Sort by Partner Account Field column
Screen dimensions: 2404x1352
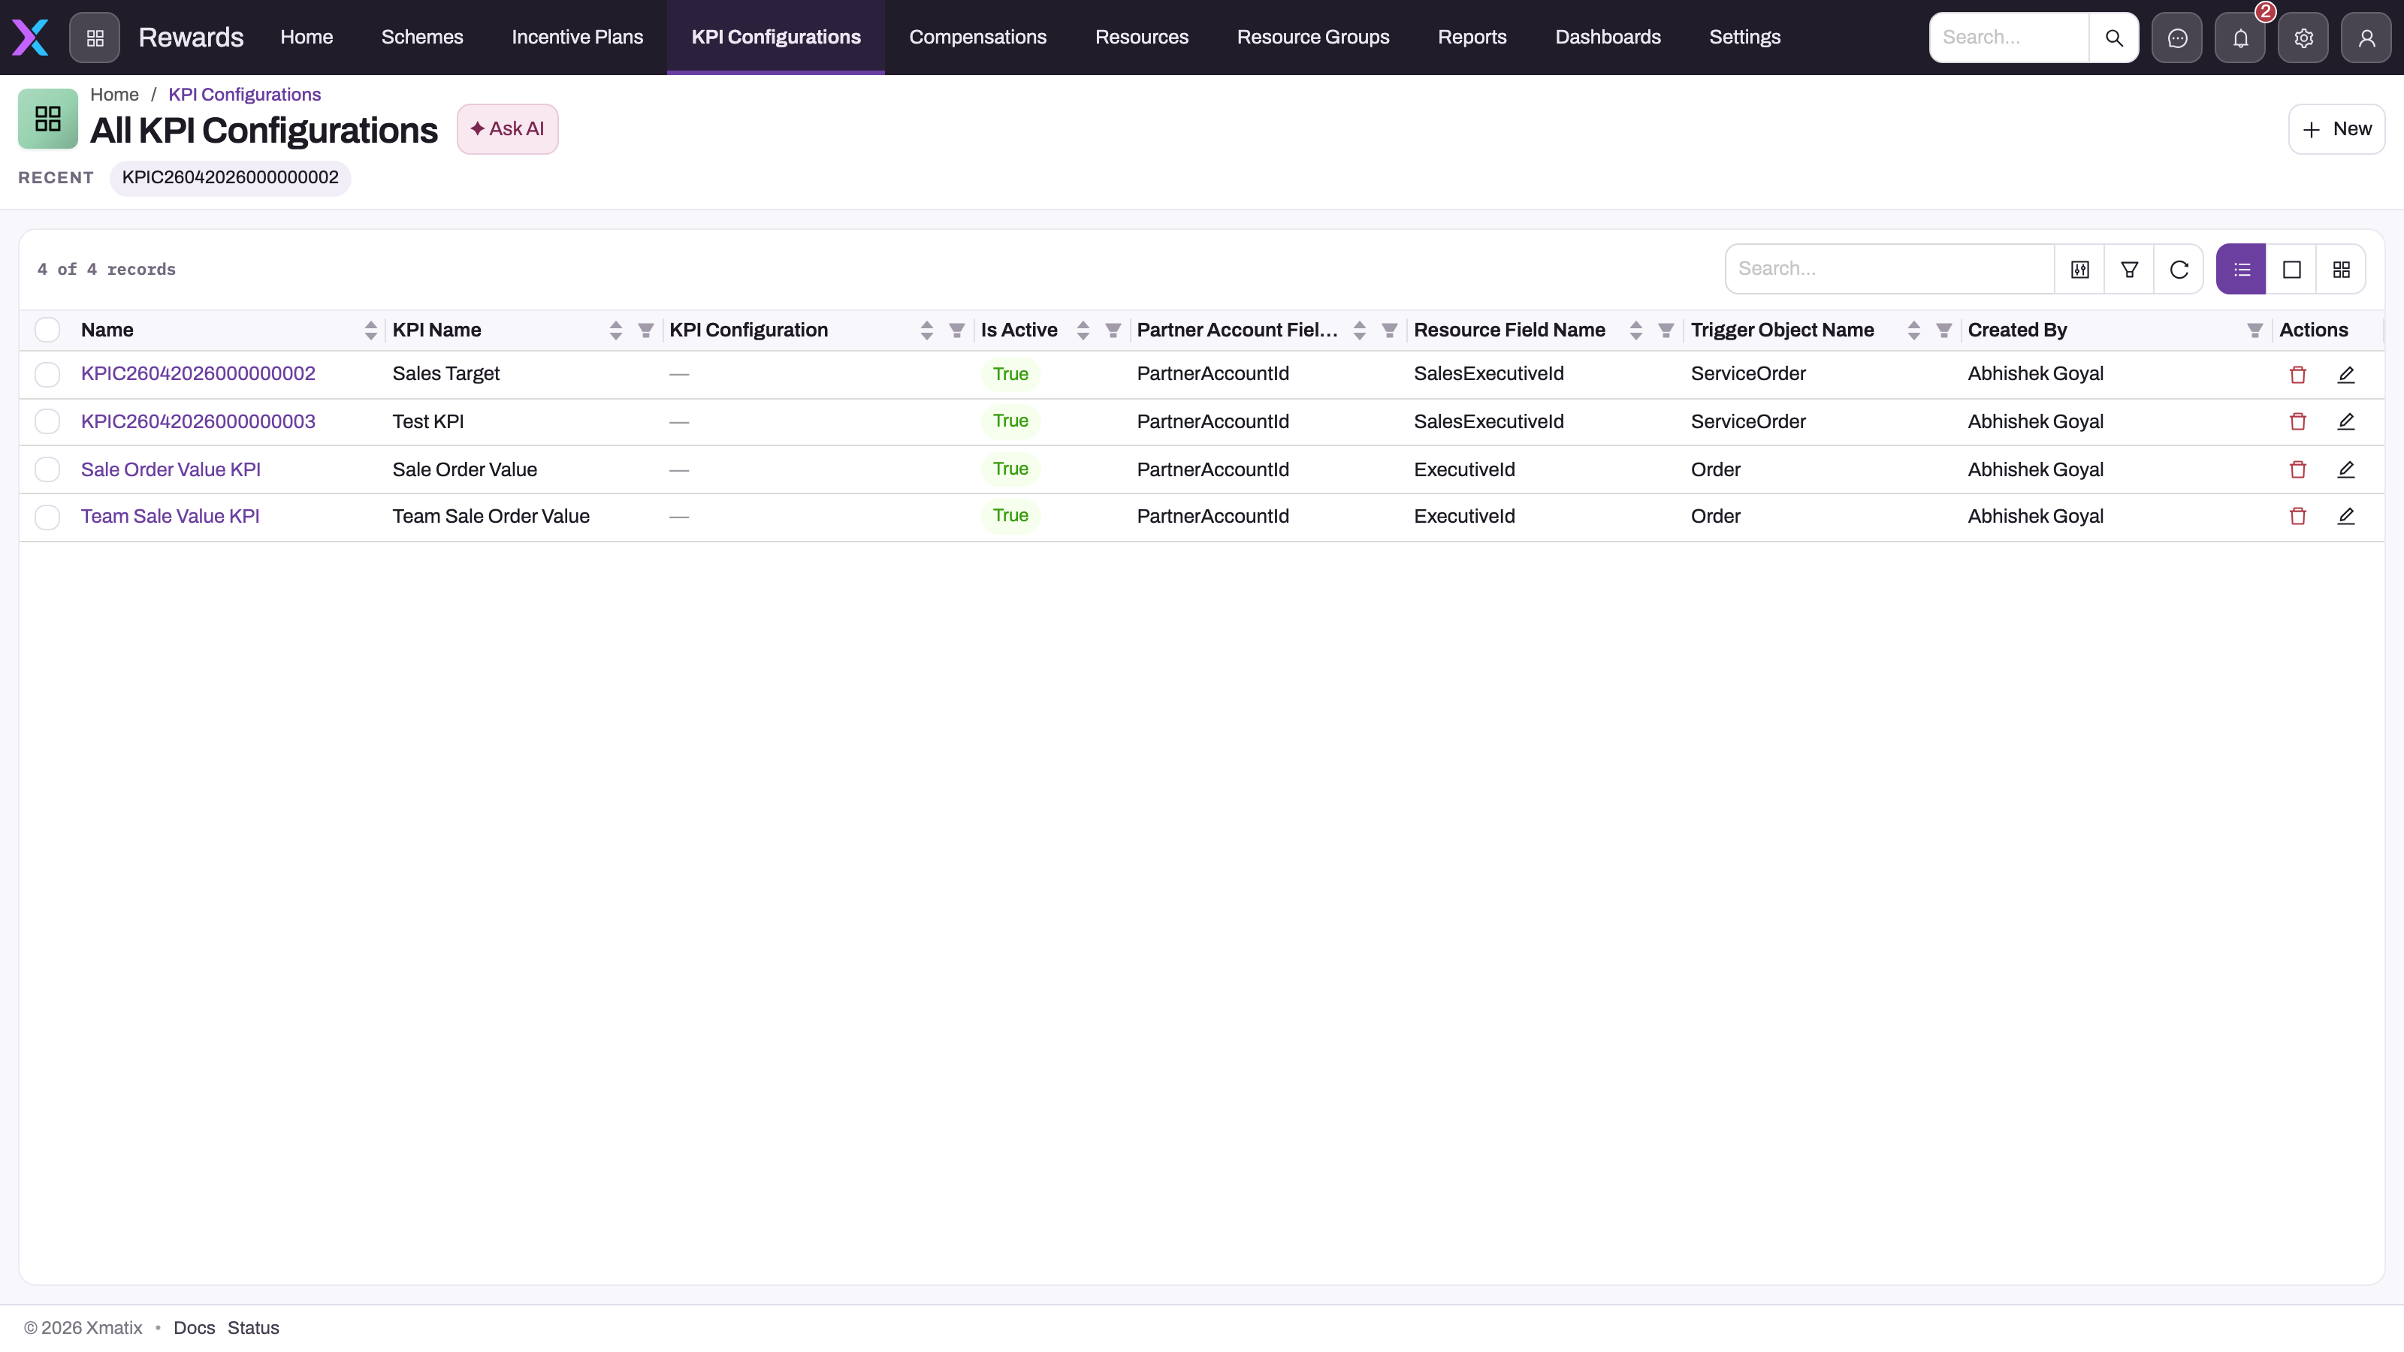click(1360, 330)
